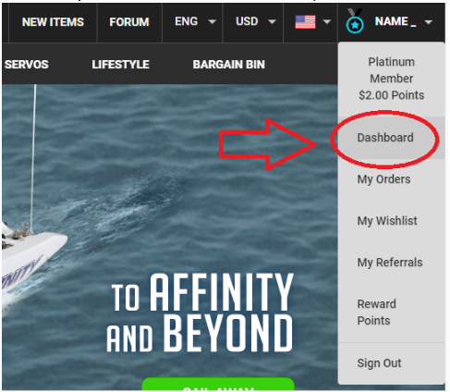Go to the FORUM link
The width and height of the screenshot is (450, 392).
pyautogui.click(x=129, y=22)
